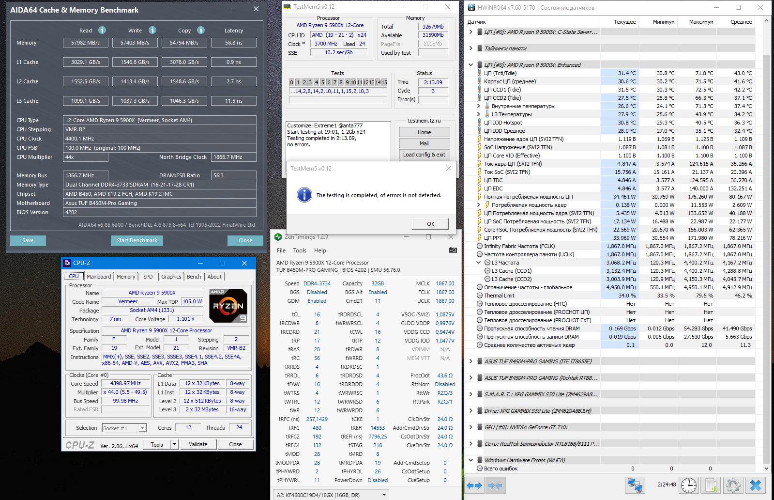Open HWiNFO remote network monitors icon
Screen dimensions: 774x500
pos(635,485)
